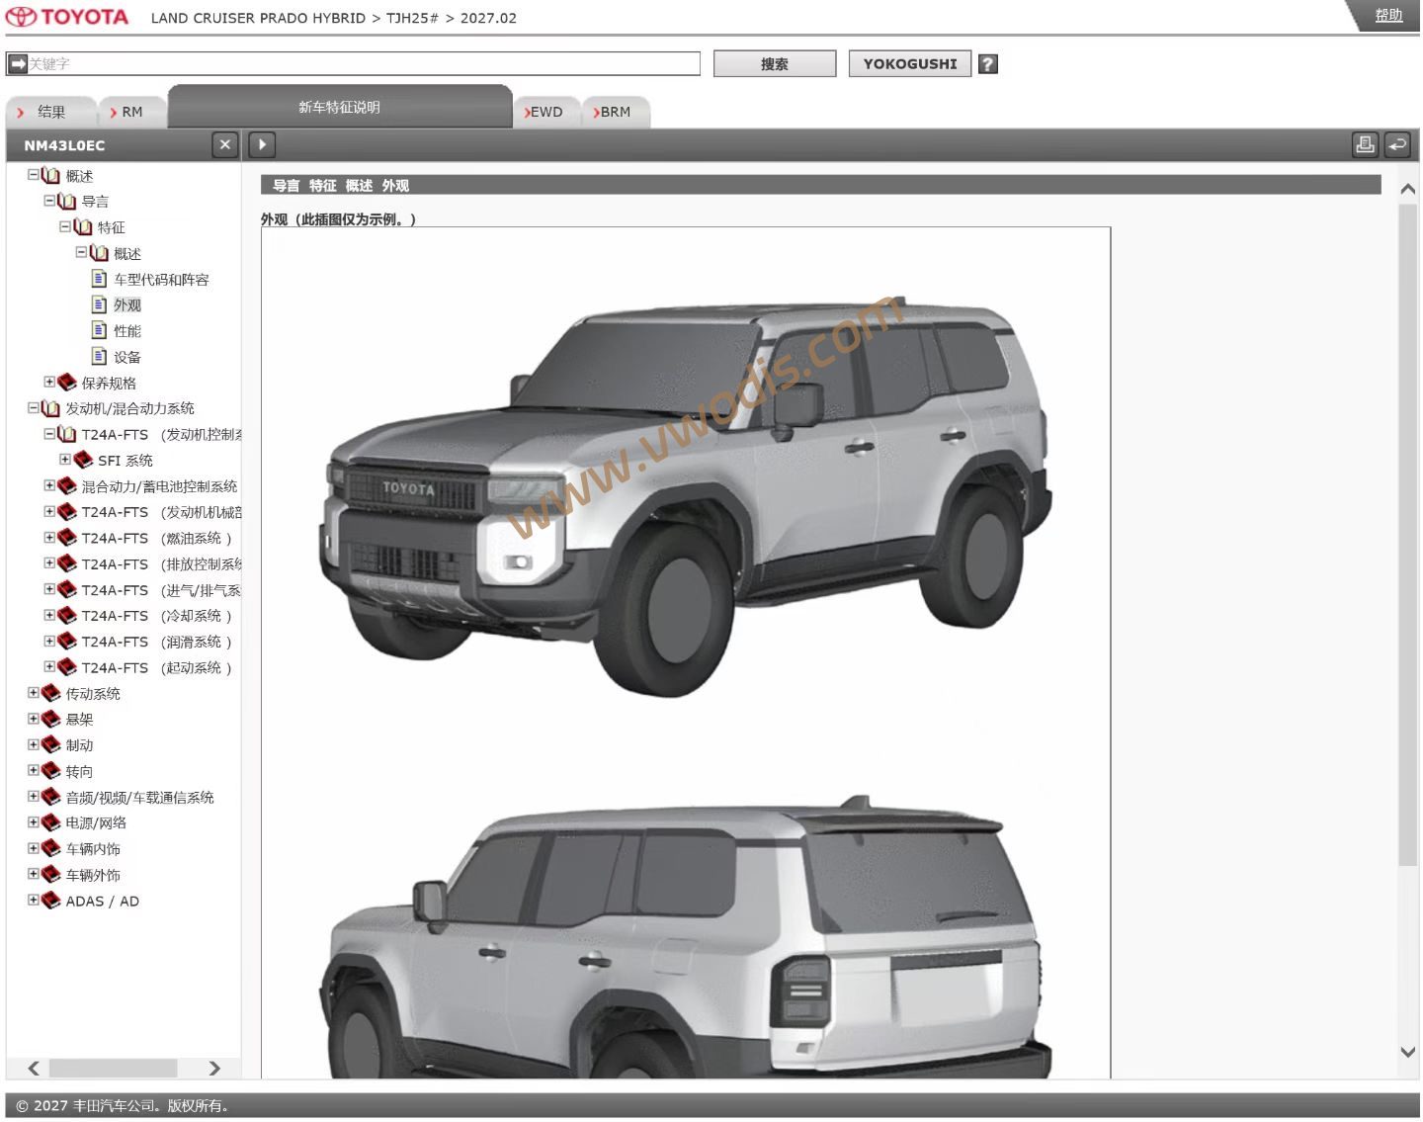Switch to the 结果 tab

50,112
